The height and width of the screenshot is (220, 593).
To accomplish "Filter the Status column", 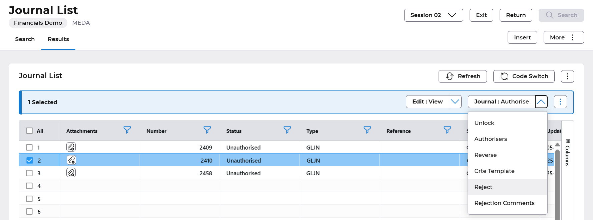I will 287,130.
